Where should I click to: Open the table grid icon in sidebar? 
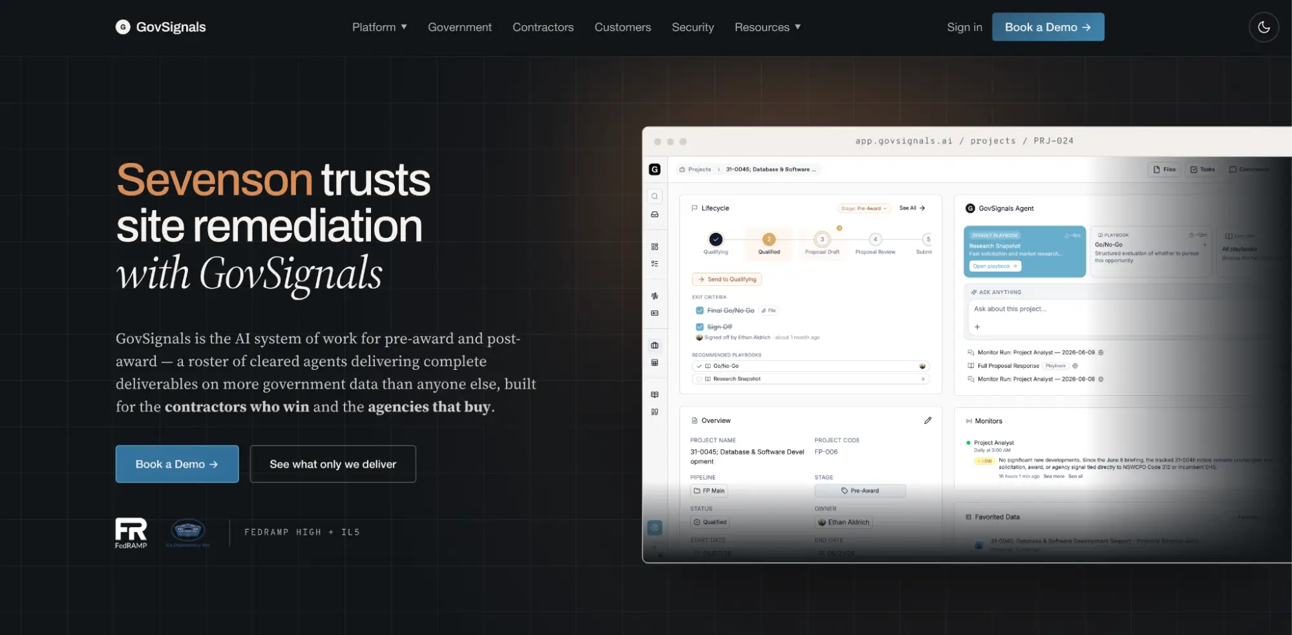[x=655, y=363]
